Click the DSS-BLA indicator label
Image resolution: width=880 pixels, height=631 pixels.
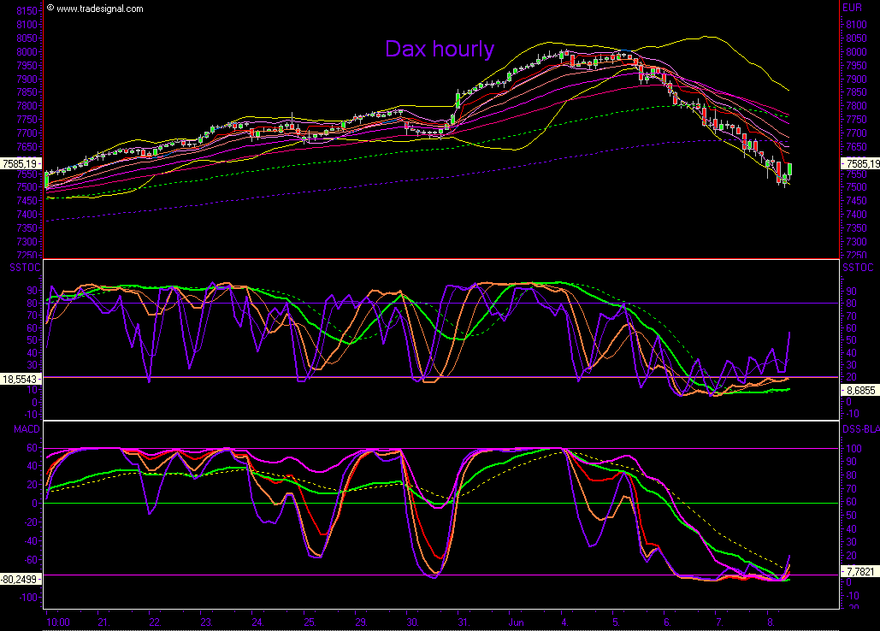[859, 429]
